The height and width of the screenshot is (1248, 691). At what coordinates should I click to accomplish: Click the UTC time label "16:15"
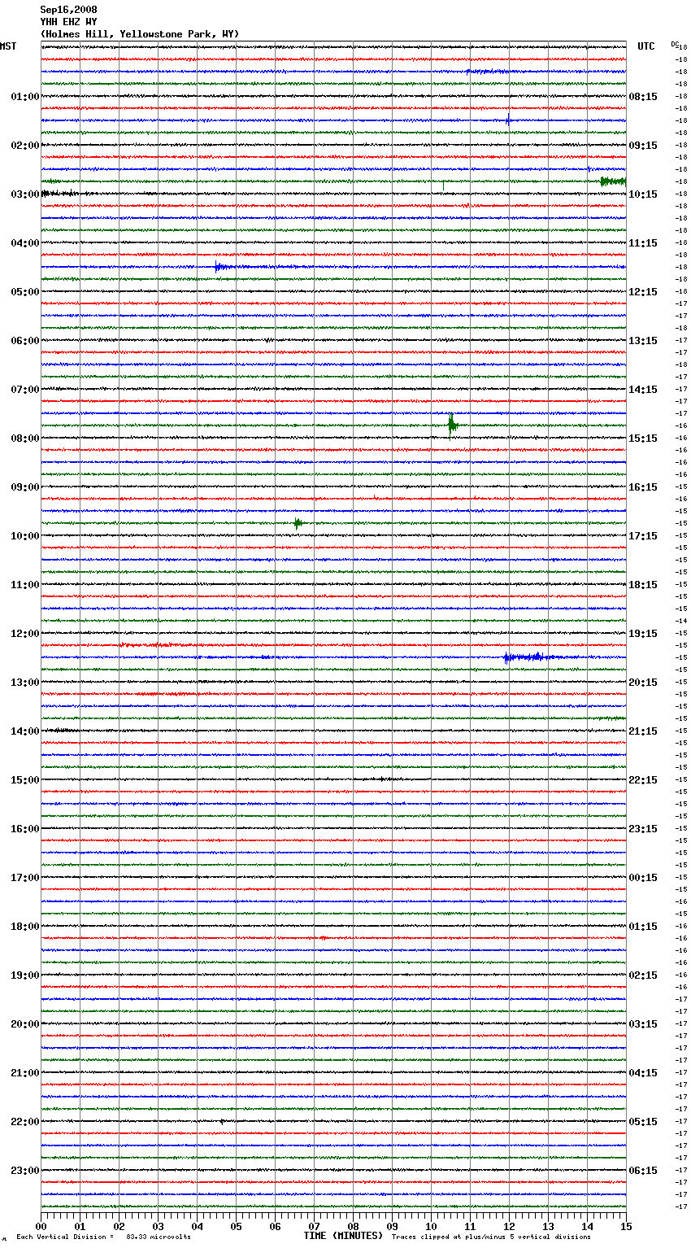pyautogui.click(x=643, y=487)
